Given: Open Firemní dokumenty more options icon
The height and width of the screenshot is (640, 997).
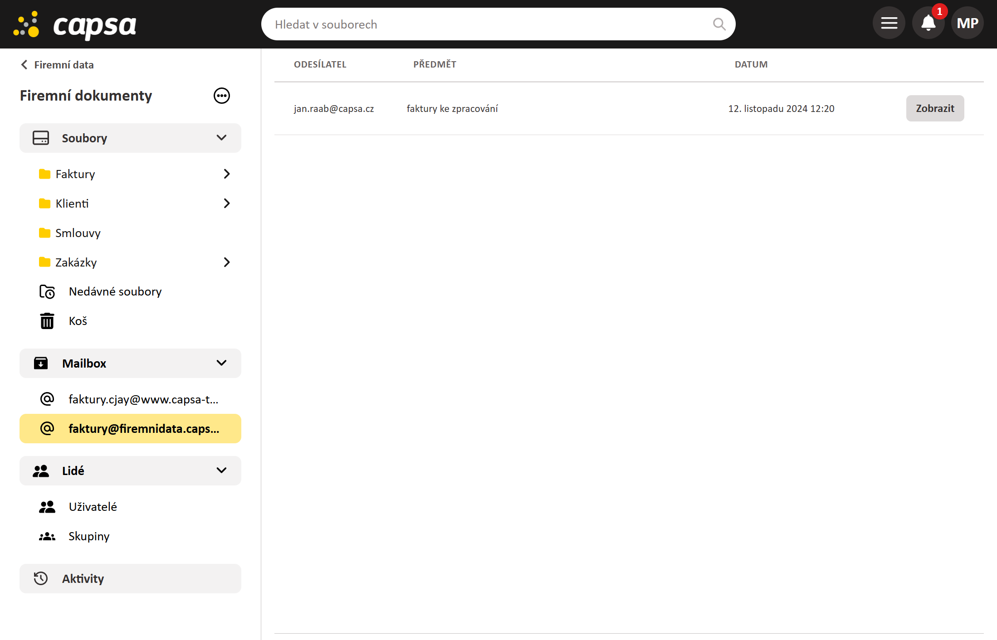Looking at the screenshot, I should [x=221, y=96].
